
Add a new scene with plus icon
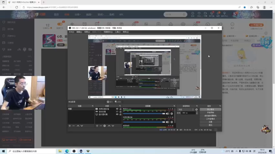tap(70, 126)
